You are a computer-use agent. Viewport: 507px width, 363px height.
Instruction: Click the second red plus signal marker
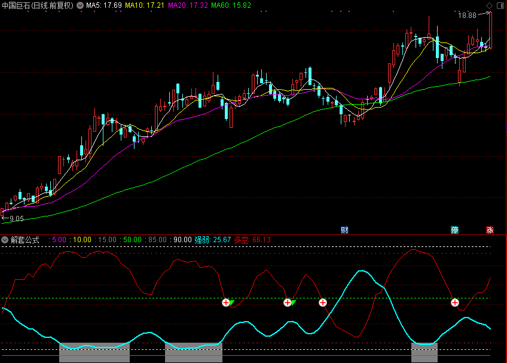288,303
